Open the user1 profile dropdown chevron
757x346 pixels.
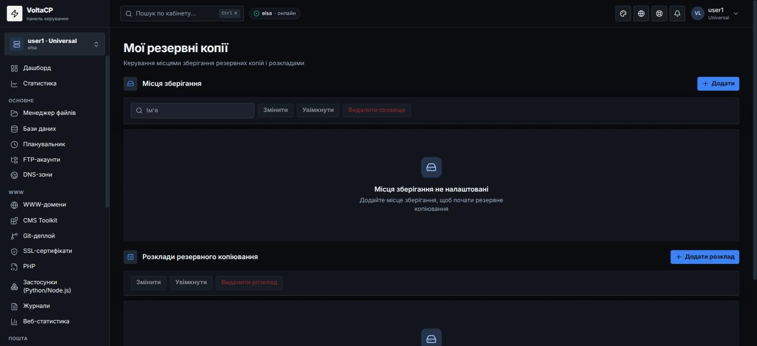[x=736, y=14]
